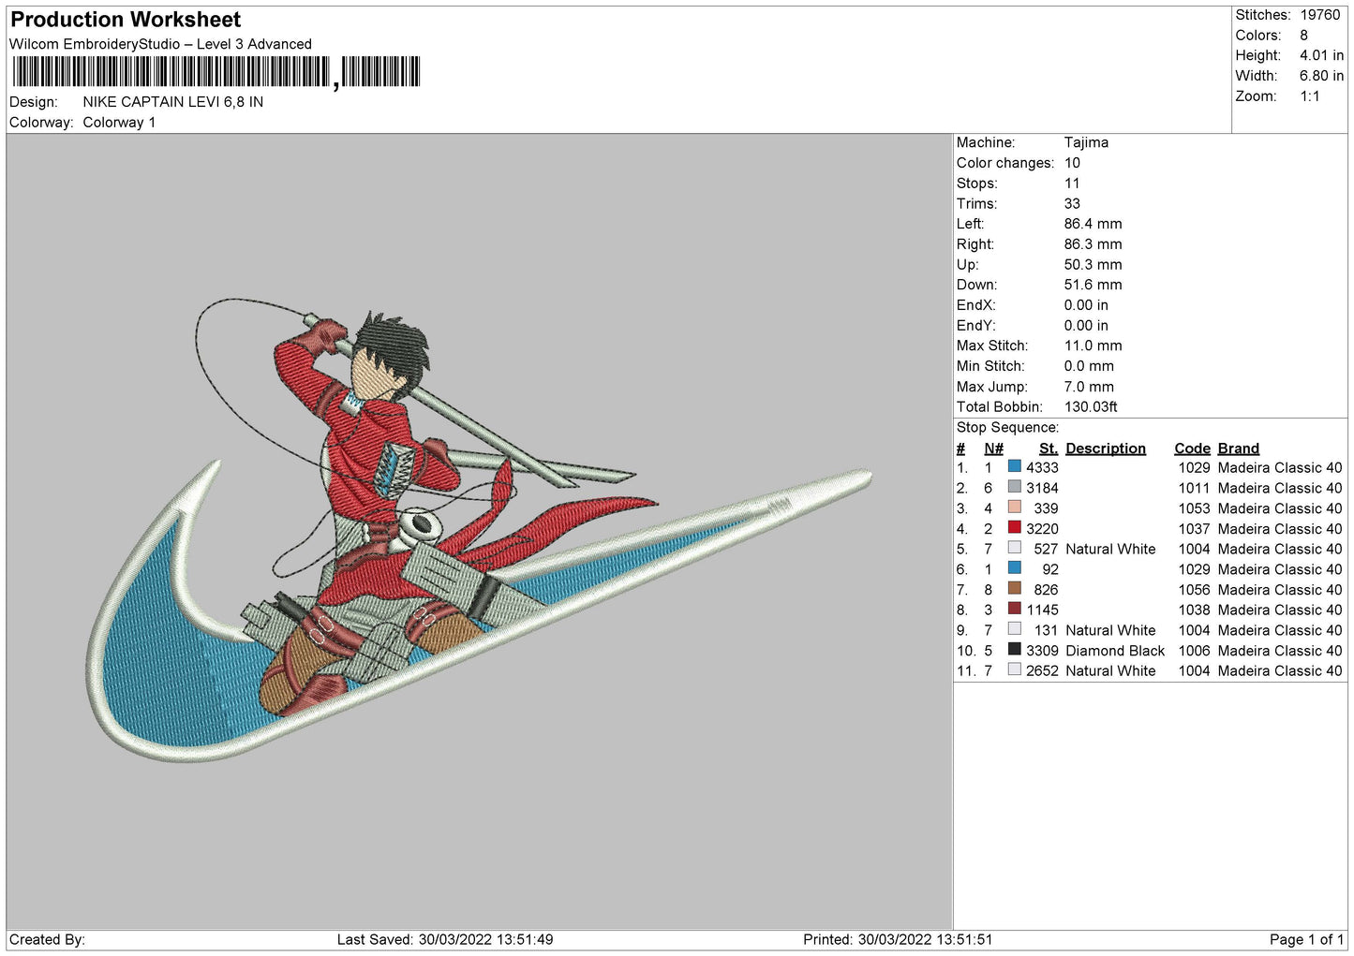Viewport: 1354px width, 956px height.
Task: Choose the dark red swatch in stop 8
Action: [x=1014, y=610]
